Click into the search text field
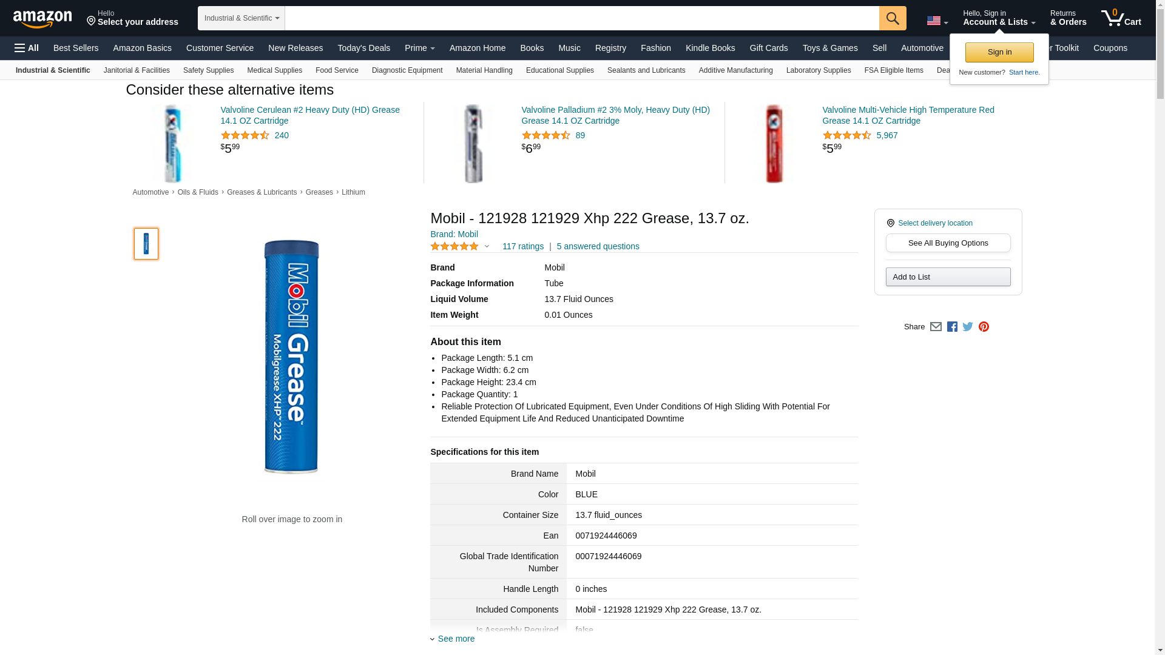1165x655 pixels. coord(581,18)
